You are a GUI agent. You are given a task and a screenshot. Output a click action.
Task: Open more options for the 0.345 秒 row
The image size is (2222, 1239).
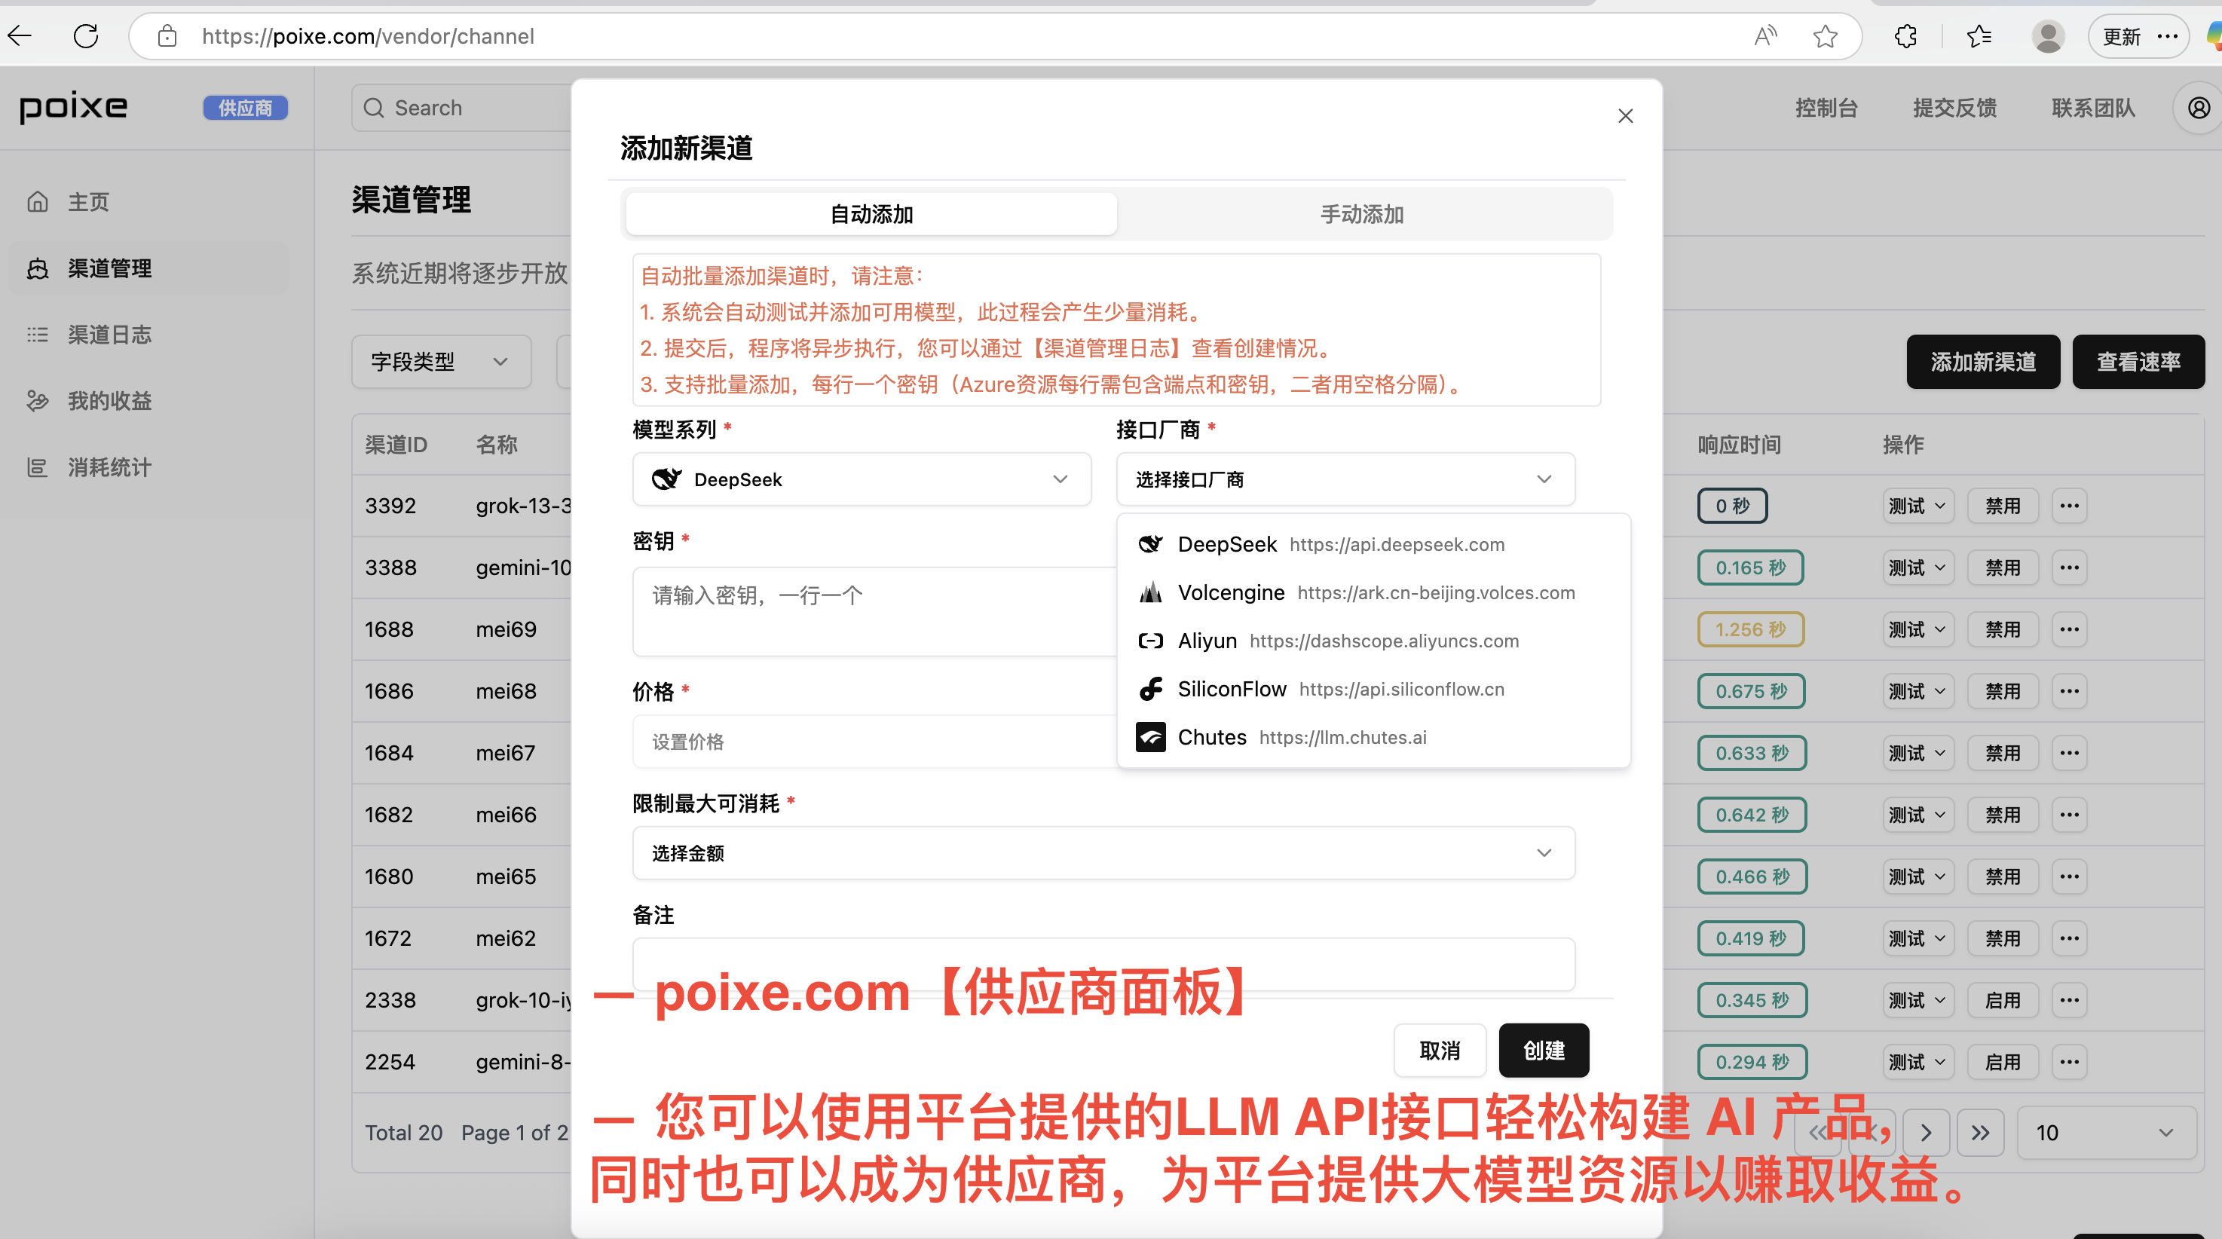(x=2069, y=1000)
